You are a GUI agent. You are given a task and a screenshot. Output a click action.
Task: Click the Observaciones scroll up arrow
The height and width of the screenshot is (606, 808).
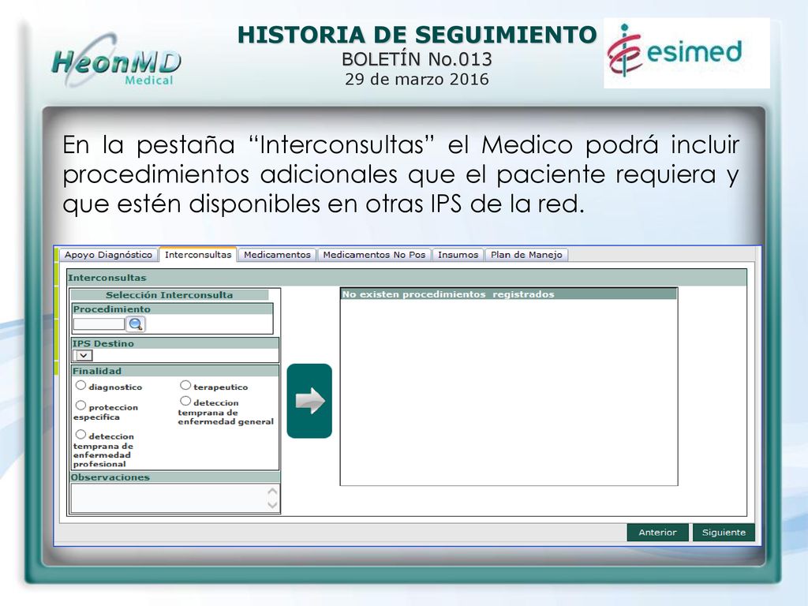pyautogui.click(x=272, y=491)
